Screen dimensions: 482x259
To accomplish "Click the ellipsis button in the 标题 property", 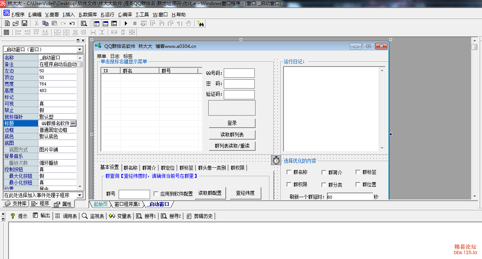I will [73, 123].
